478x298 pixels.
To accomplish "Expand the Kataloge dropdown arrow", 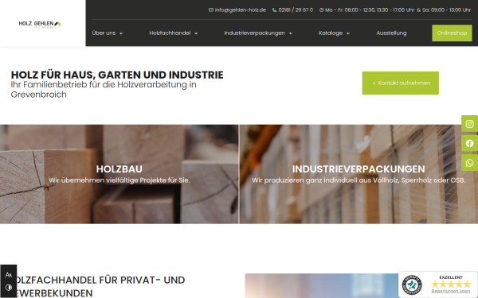I will pyautogui.click(x=348, y=33).
